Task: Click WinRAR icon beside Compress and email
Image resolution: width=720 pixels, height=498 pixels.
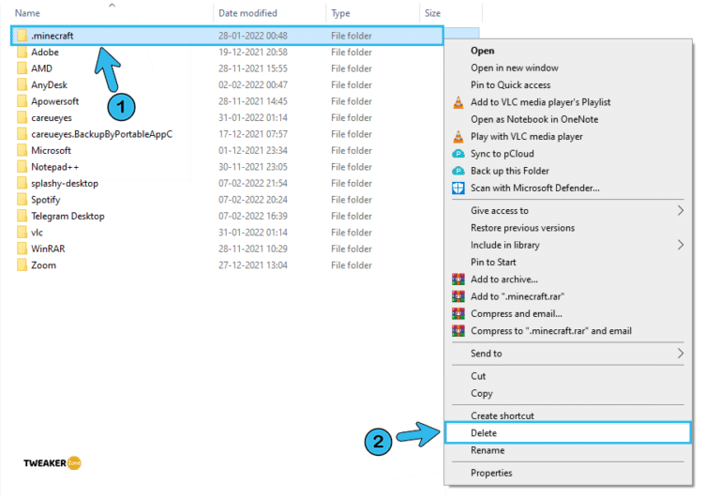Action: [x=458, y=314]
